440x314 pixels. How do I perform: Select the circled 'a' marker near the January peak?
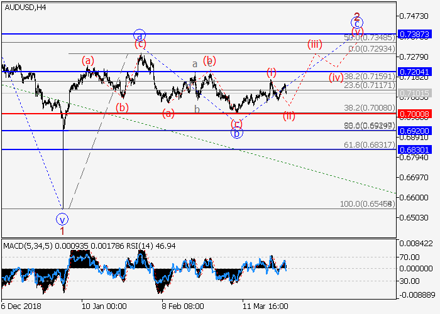pyautogui.click(x=140, y=35)
